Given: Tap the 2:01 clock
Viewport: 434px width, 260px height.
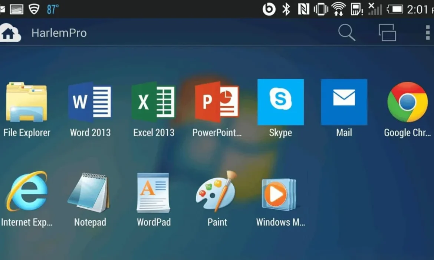Looking at the screenshot, I should click(x=418, y=10).
